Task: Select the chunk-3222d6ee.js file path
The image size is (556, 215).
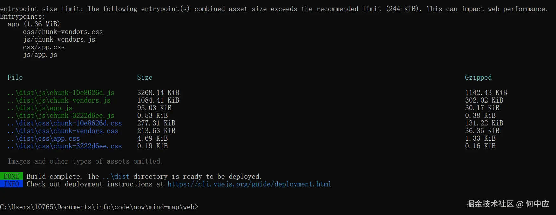Action: pos(61,116)
